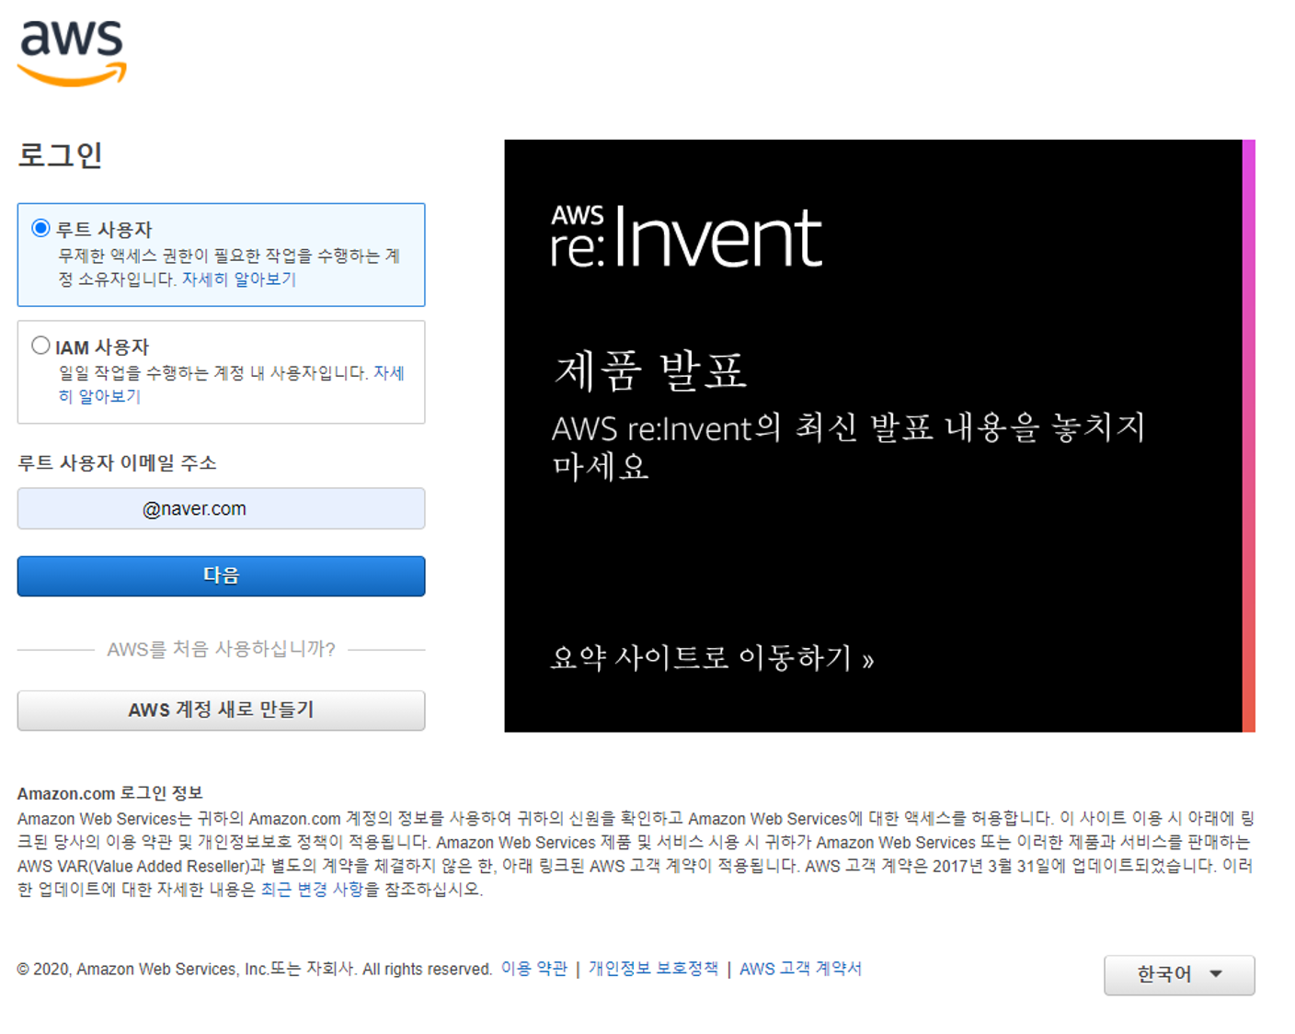Select the 루트 사용자 radio button
Viewport: 1295px width, 1034px height.
40,228
